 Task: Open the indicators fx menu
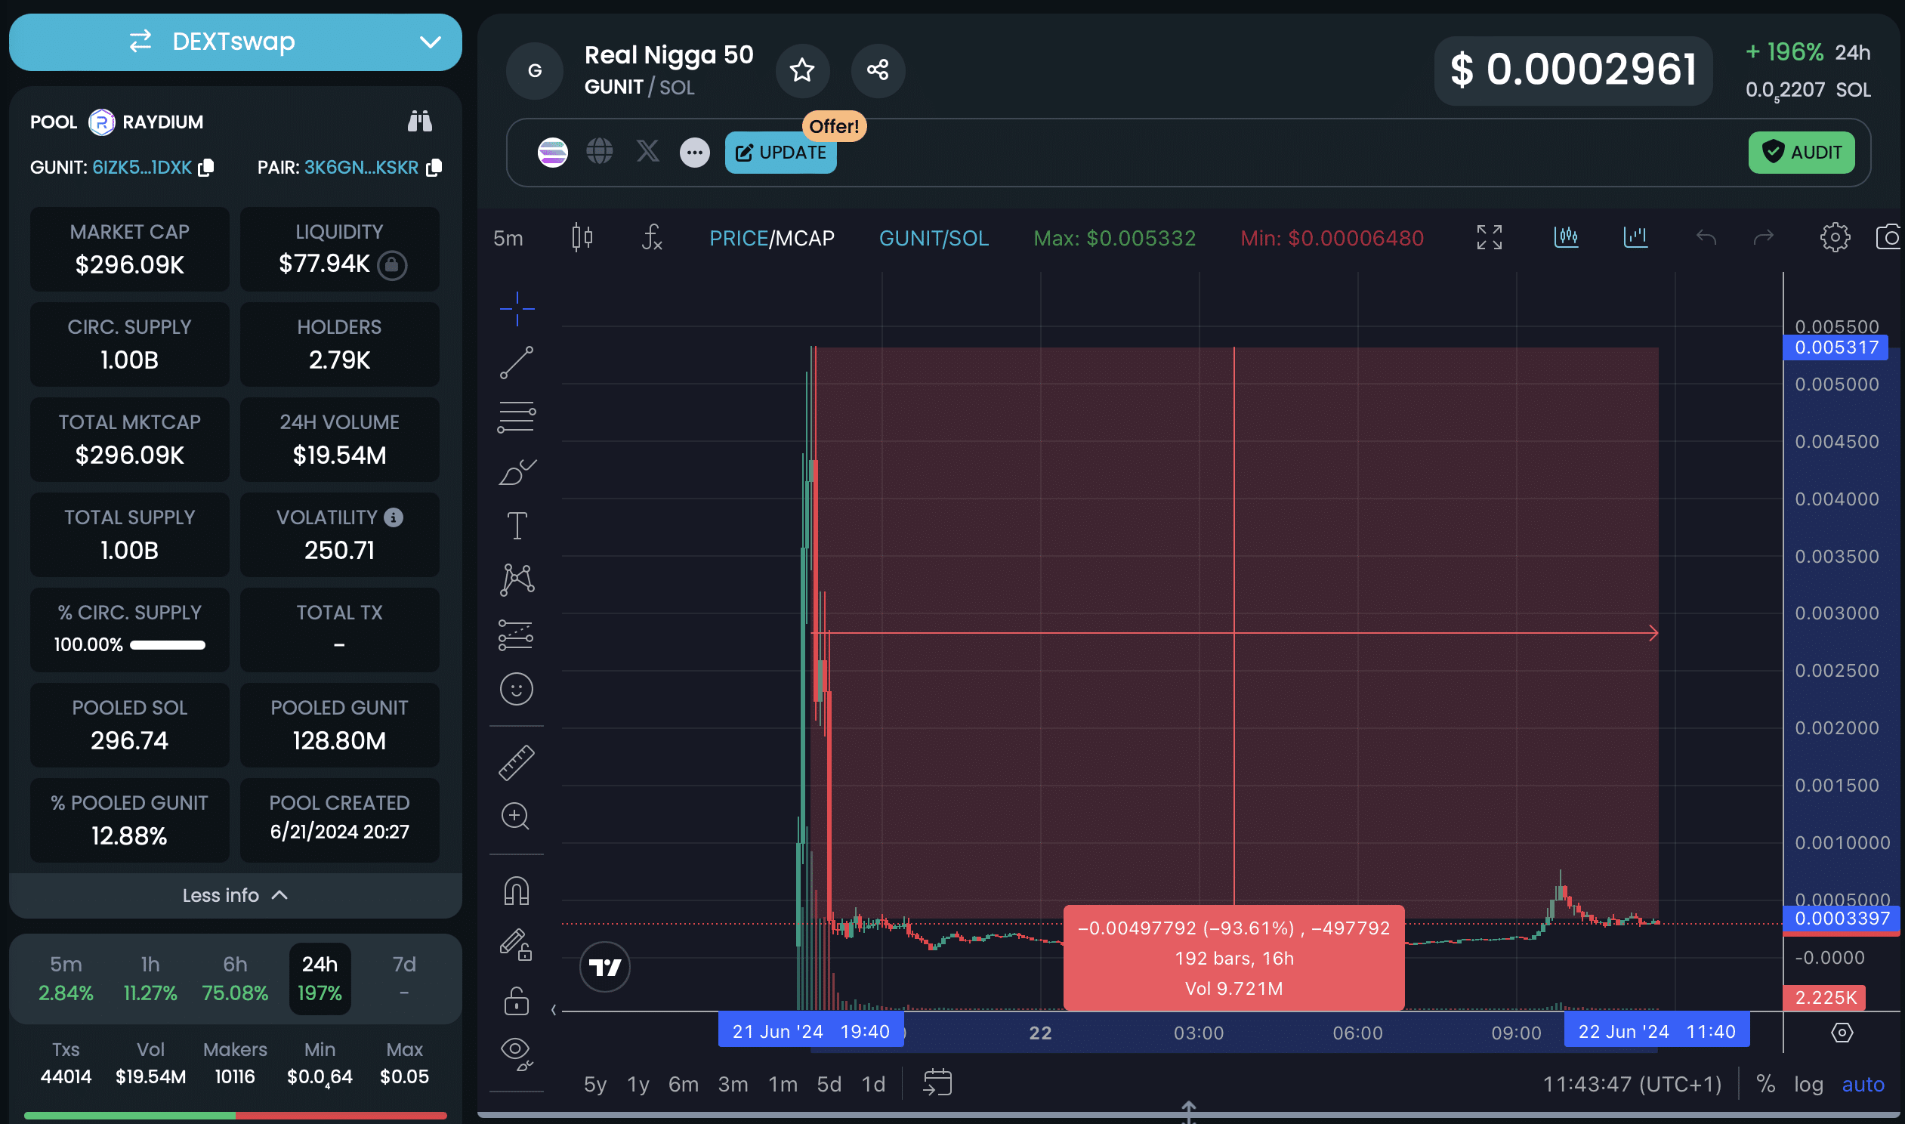click(652, 238)
